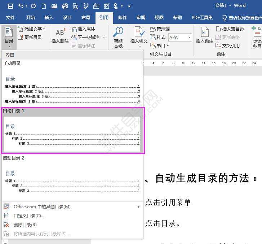Switch to the 开始 tab

pos(30,18)
